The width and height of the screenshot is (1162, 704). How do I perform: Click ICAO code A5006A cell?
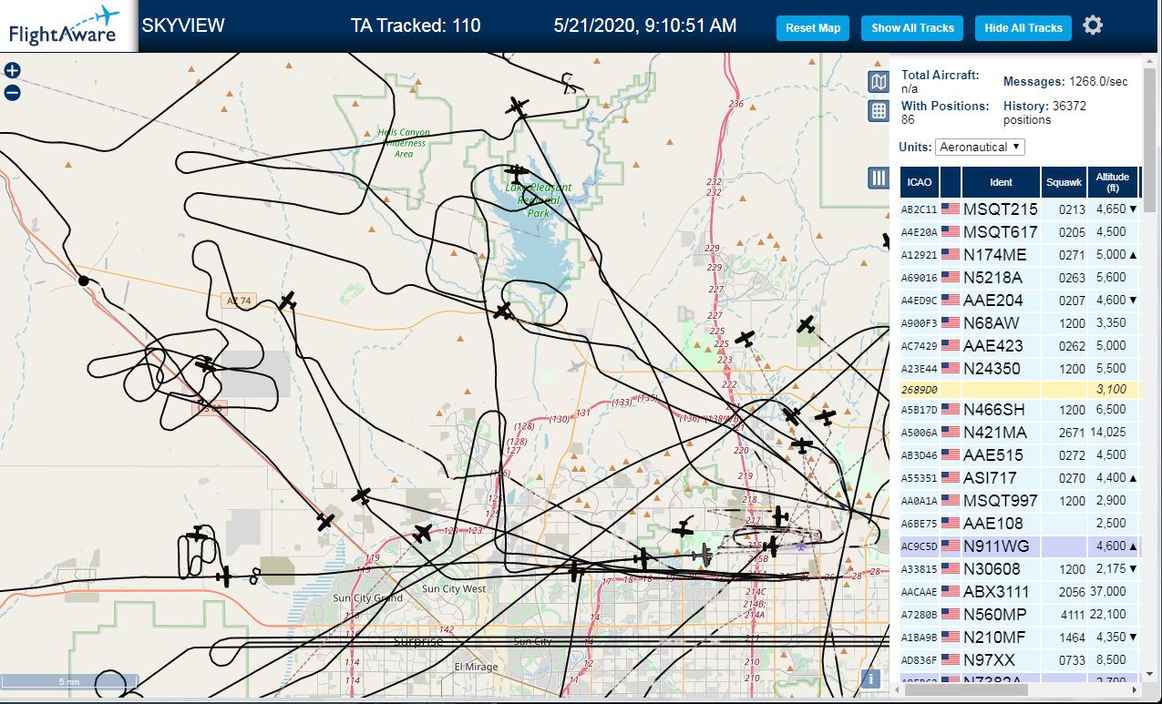(x=919, y=433)
